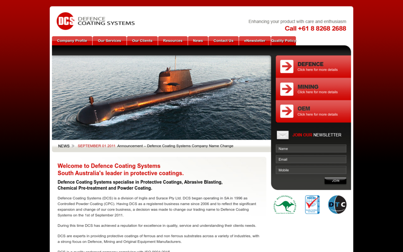Click the red arrow icon beside OEM
This screenshot has width=403, height=252.
click(286, 111)
